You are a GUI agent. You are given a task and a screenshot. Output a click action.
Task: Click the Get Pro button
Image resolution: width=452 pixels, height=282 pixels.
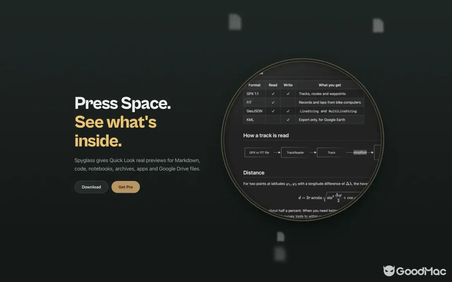(x=126, y=187)
